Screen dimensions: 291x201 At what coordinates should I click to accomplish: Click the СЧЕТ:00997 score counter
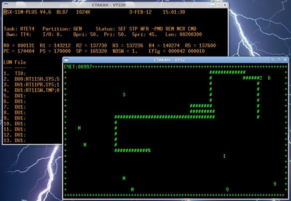(77, 67)
